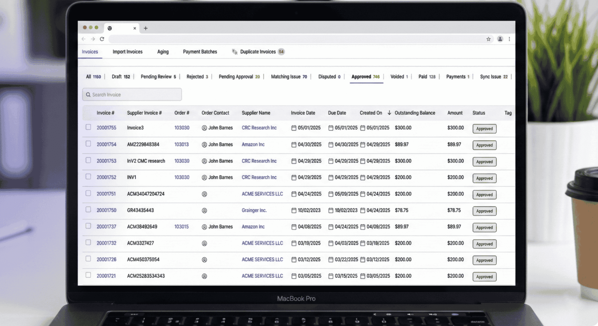Screen dimensions: 598x326
Task: Sort by Outstanding Balance column header
Action: (415, 113)
